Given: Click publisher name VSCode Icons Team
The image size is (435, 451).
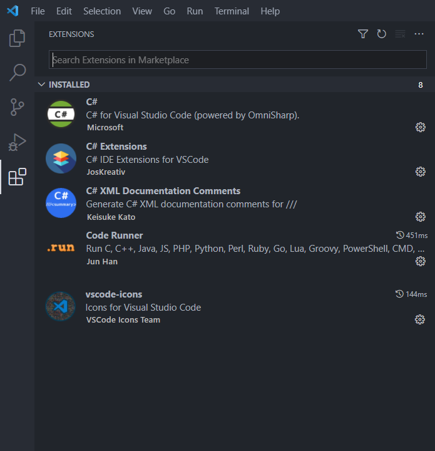Looking at the screenshot, I should coord(123,320).
